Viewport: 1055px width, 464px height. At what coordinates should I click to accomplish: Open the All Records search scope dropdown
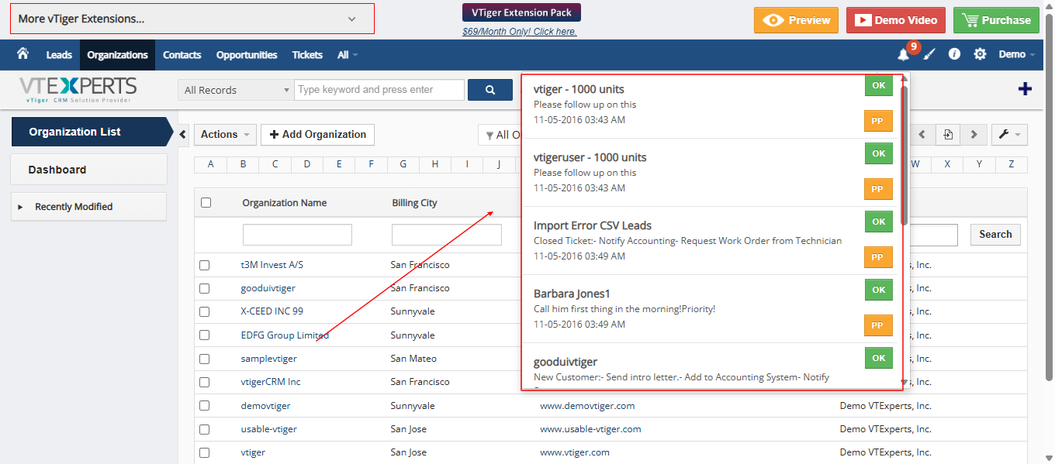click(235, 90)
